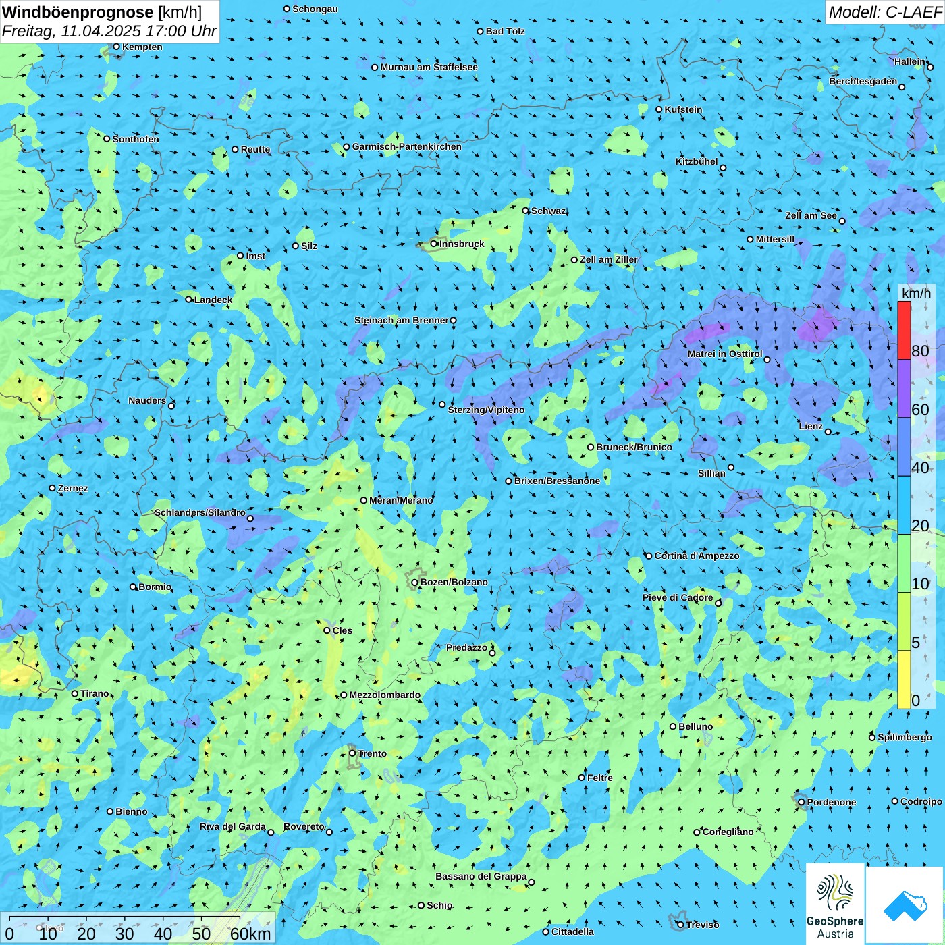Click the Sonthofen label
The image size is (945, 945).
[x=136, y=139]
